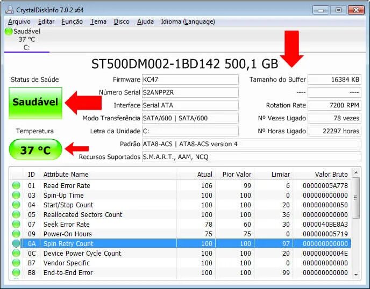
Task: Click the Nº Vezes Ligado 78 vezes field
Action: coord(335,118)
